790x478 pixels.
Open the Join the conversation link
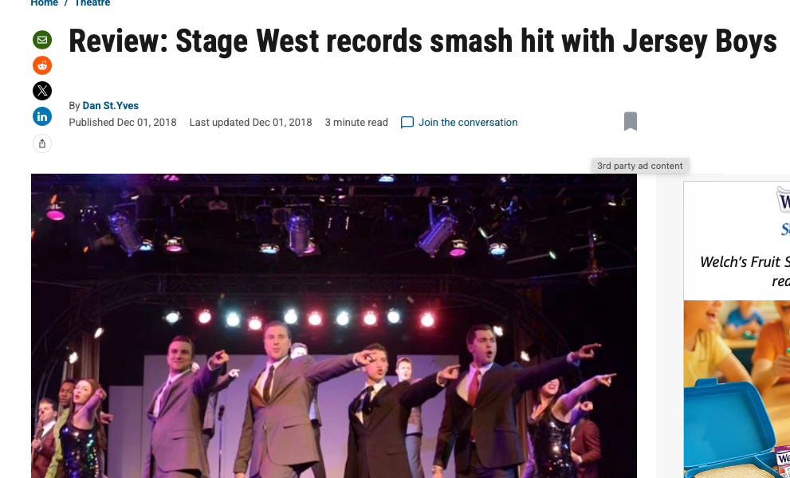[468, 123]
